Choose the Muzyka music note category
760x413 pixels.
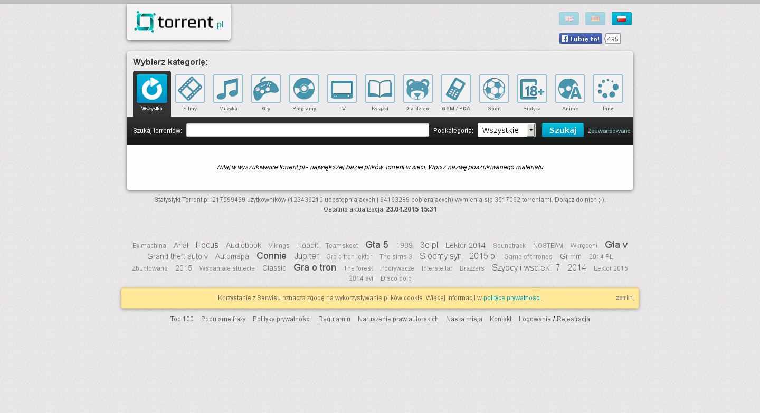(x=228, y=89)
